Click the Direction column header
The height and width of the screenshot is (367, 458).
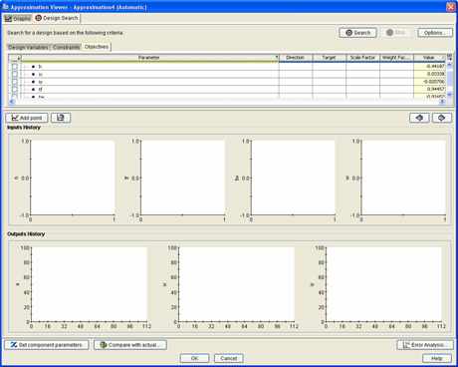tap(296, 58)
